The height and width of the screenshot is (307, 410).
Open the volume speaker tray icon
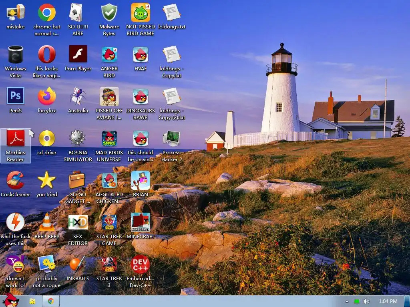point(366,301)
